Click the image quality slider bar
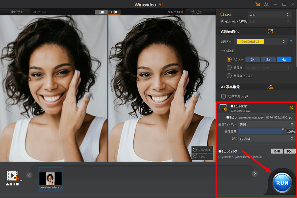Viewport: 297px width, 198px height. tap(260, 131)
